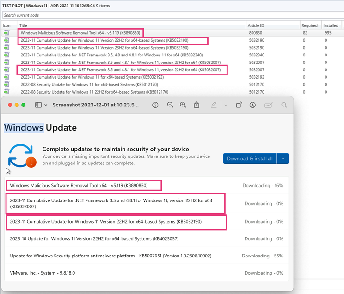Expand the dropdown next to Download & install all
This screenshot has height=294, width=344.
coord(283,159)
